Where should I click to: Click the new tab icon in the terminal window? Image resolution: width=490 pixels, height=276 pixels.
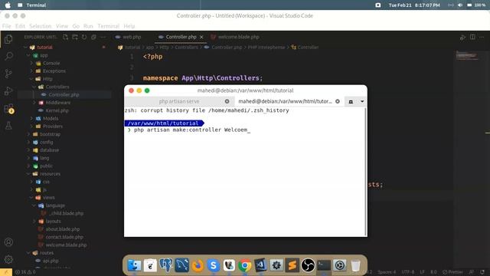[x=351, y=101]
